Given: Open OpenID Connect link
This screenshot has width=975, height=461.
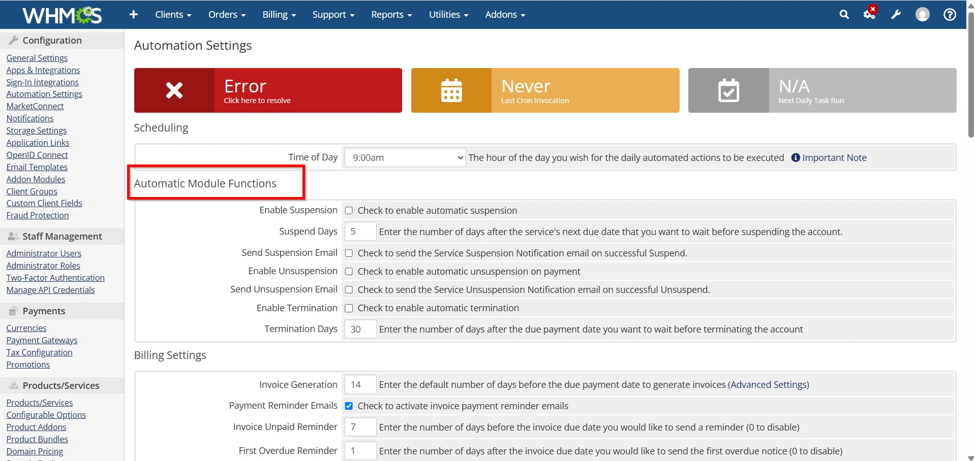Looking at the screenshot, I should (x=37, y=155).
